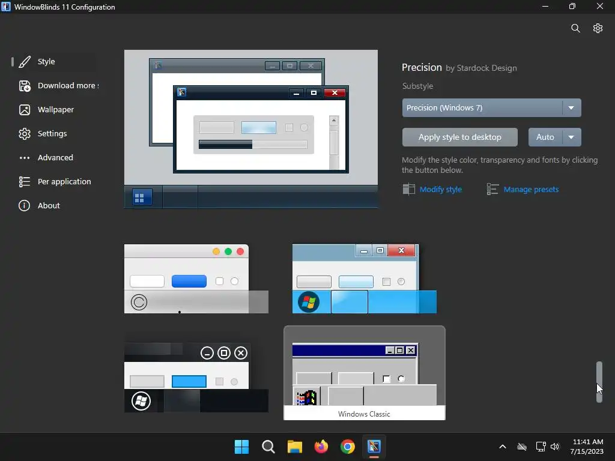Open the Advanced section

pyautogui.click(x=55, y=158)
